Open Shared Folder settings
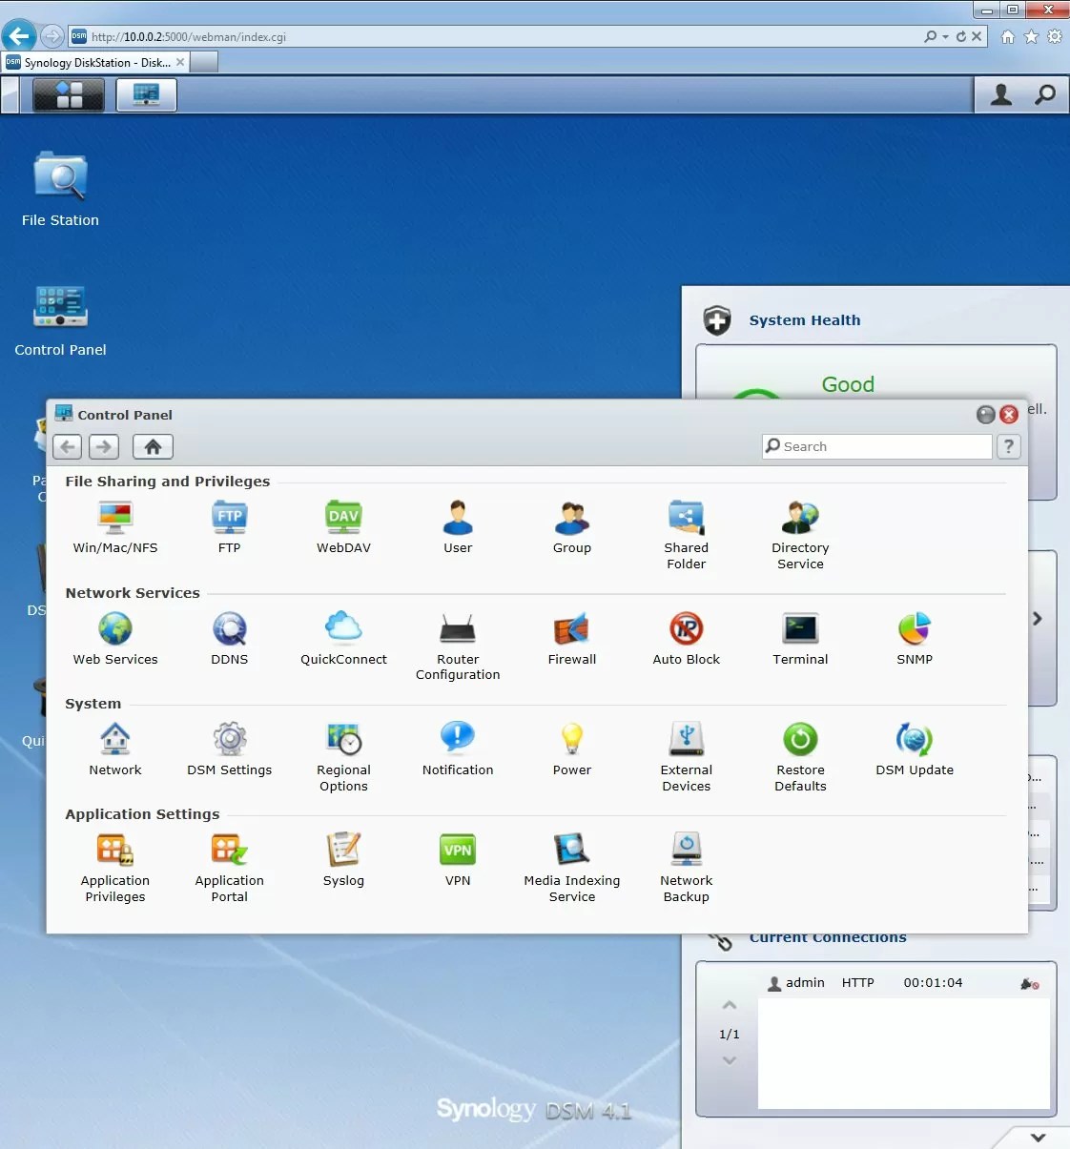Screen dimensions: 1070x1149 [687, 534]
